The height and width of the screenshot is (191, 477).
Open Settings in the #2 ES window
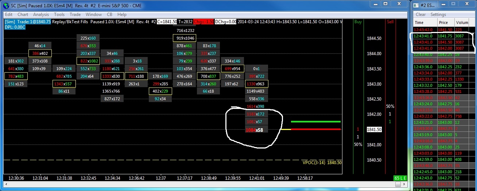438,15
